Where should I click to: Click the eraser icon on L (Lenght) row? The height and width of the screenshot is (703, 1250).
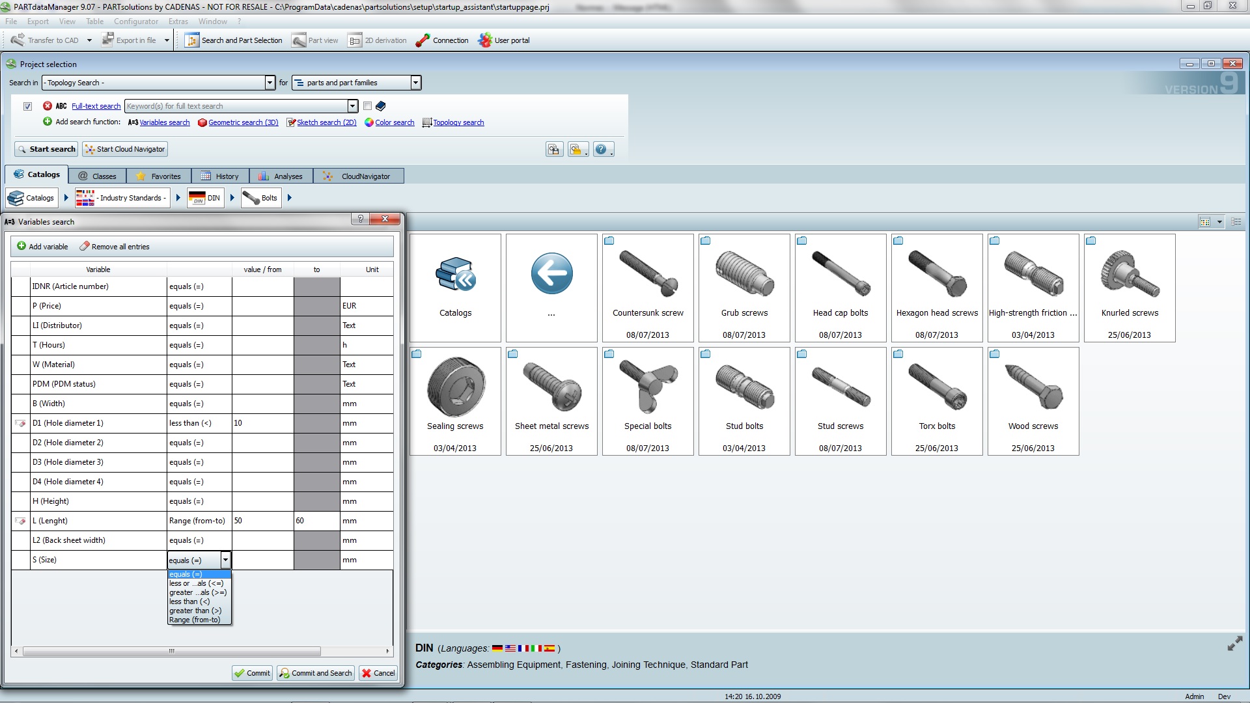point(21,521)
